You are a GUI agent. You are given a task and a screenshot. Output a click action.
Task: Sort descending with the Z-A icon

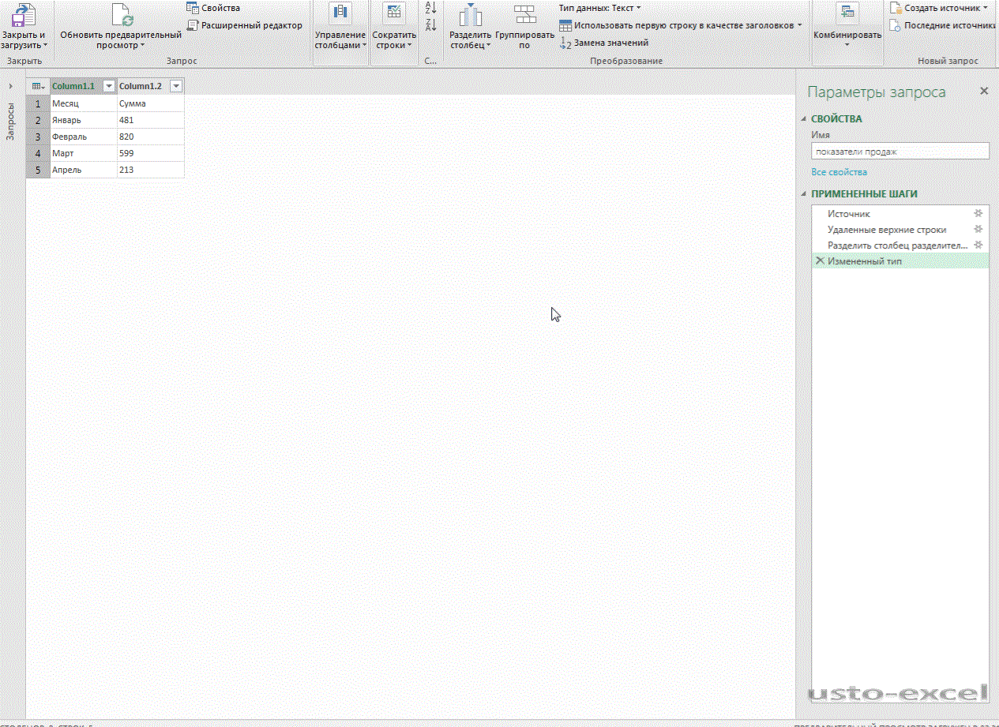click(x=430, y=25)
